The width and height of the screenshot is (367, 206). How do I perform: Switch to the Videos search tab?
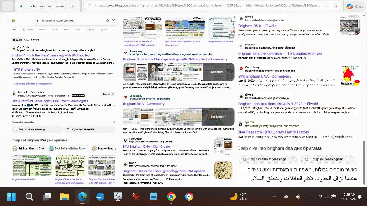pos(55,30)
